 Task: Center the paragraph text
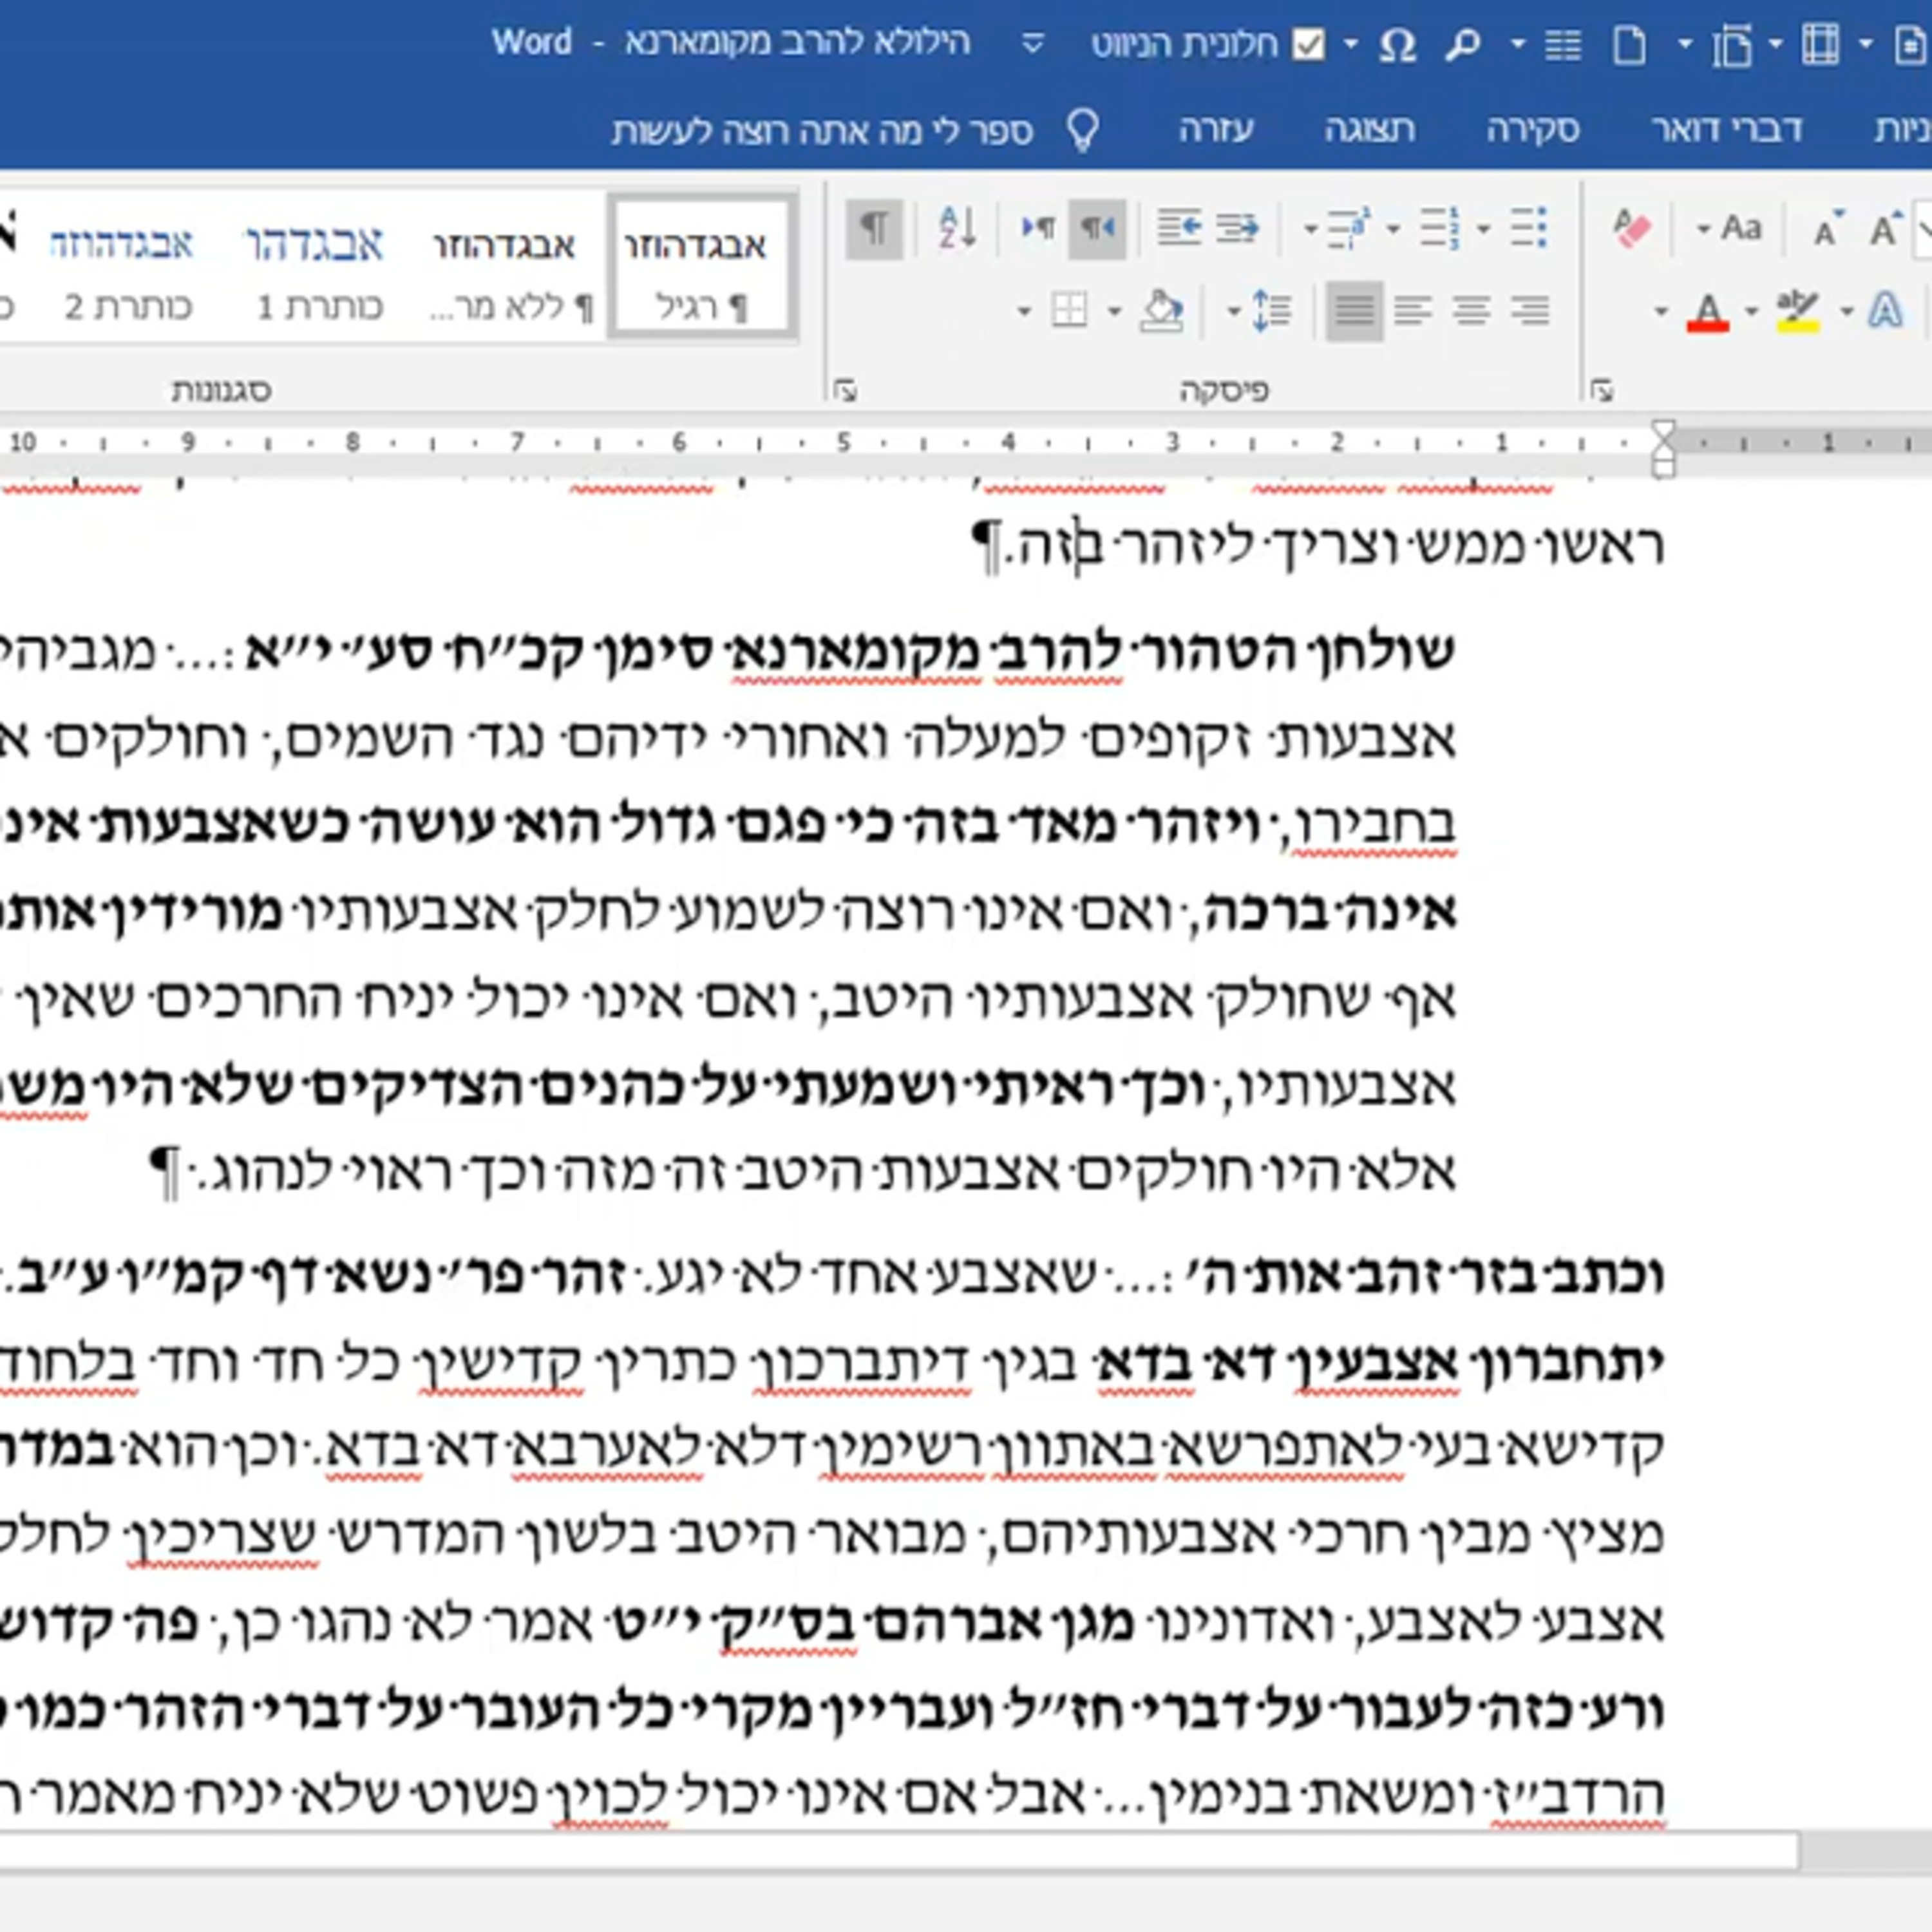[x=1471, y=311]
